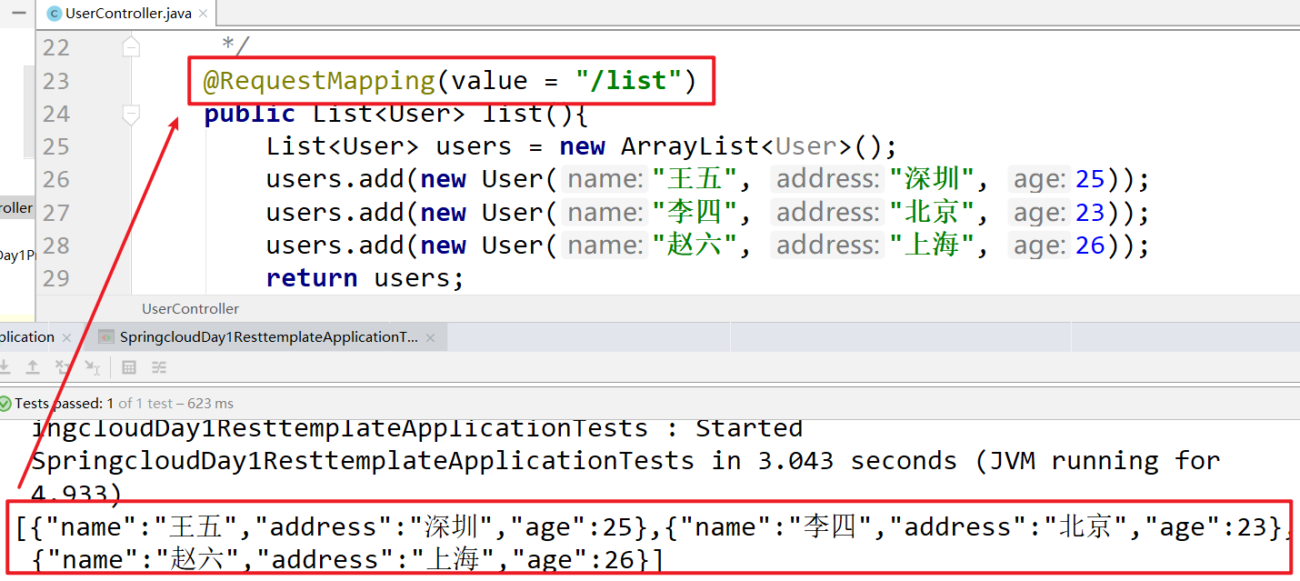Click the export test results icon
Image resolution: width=1300 pixels, height=581 pixels.
(x=33, y=367)
